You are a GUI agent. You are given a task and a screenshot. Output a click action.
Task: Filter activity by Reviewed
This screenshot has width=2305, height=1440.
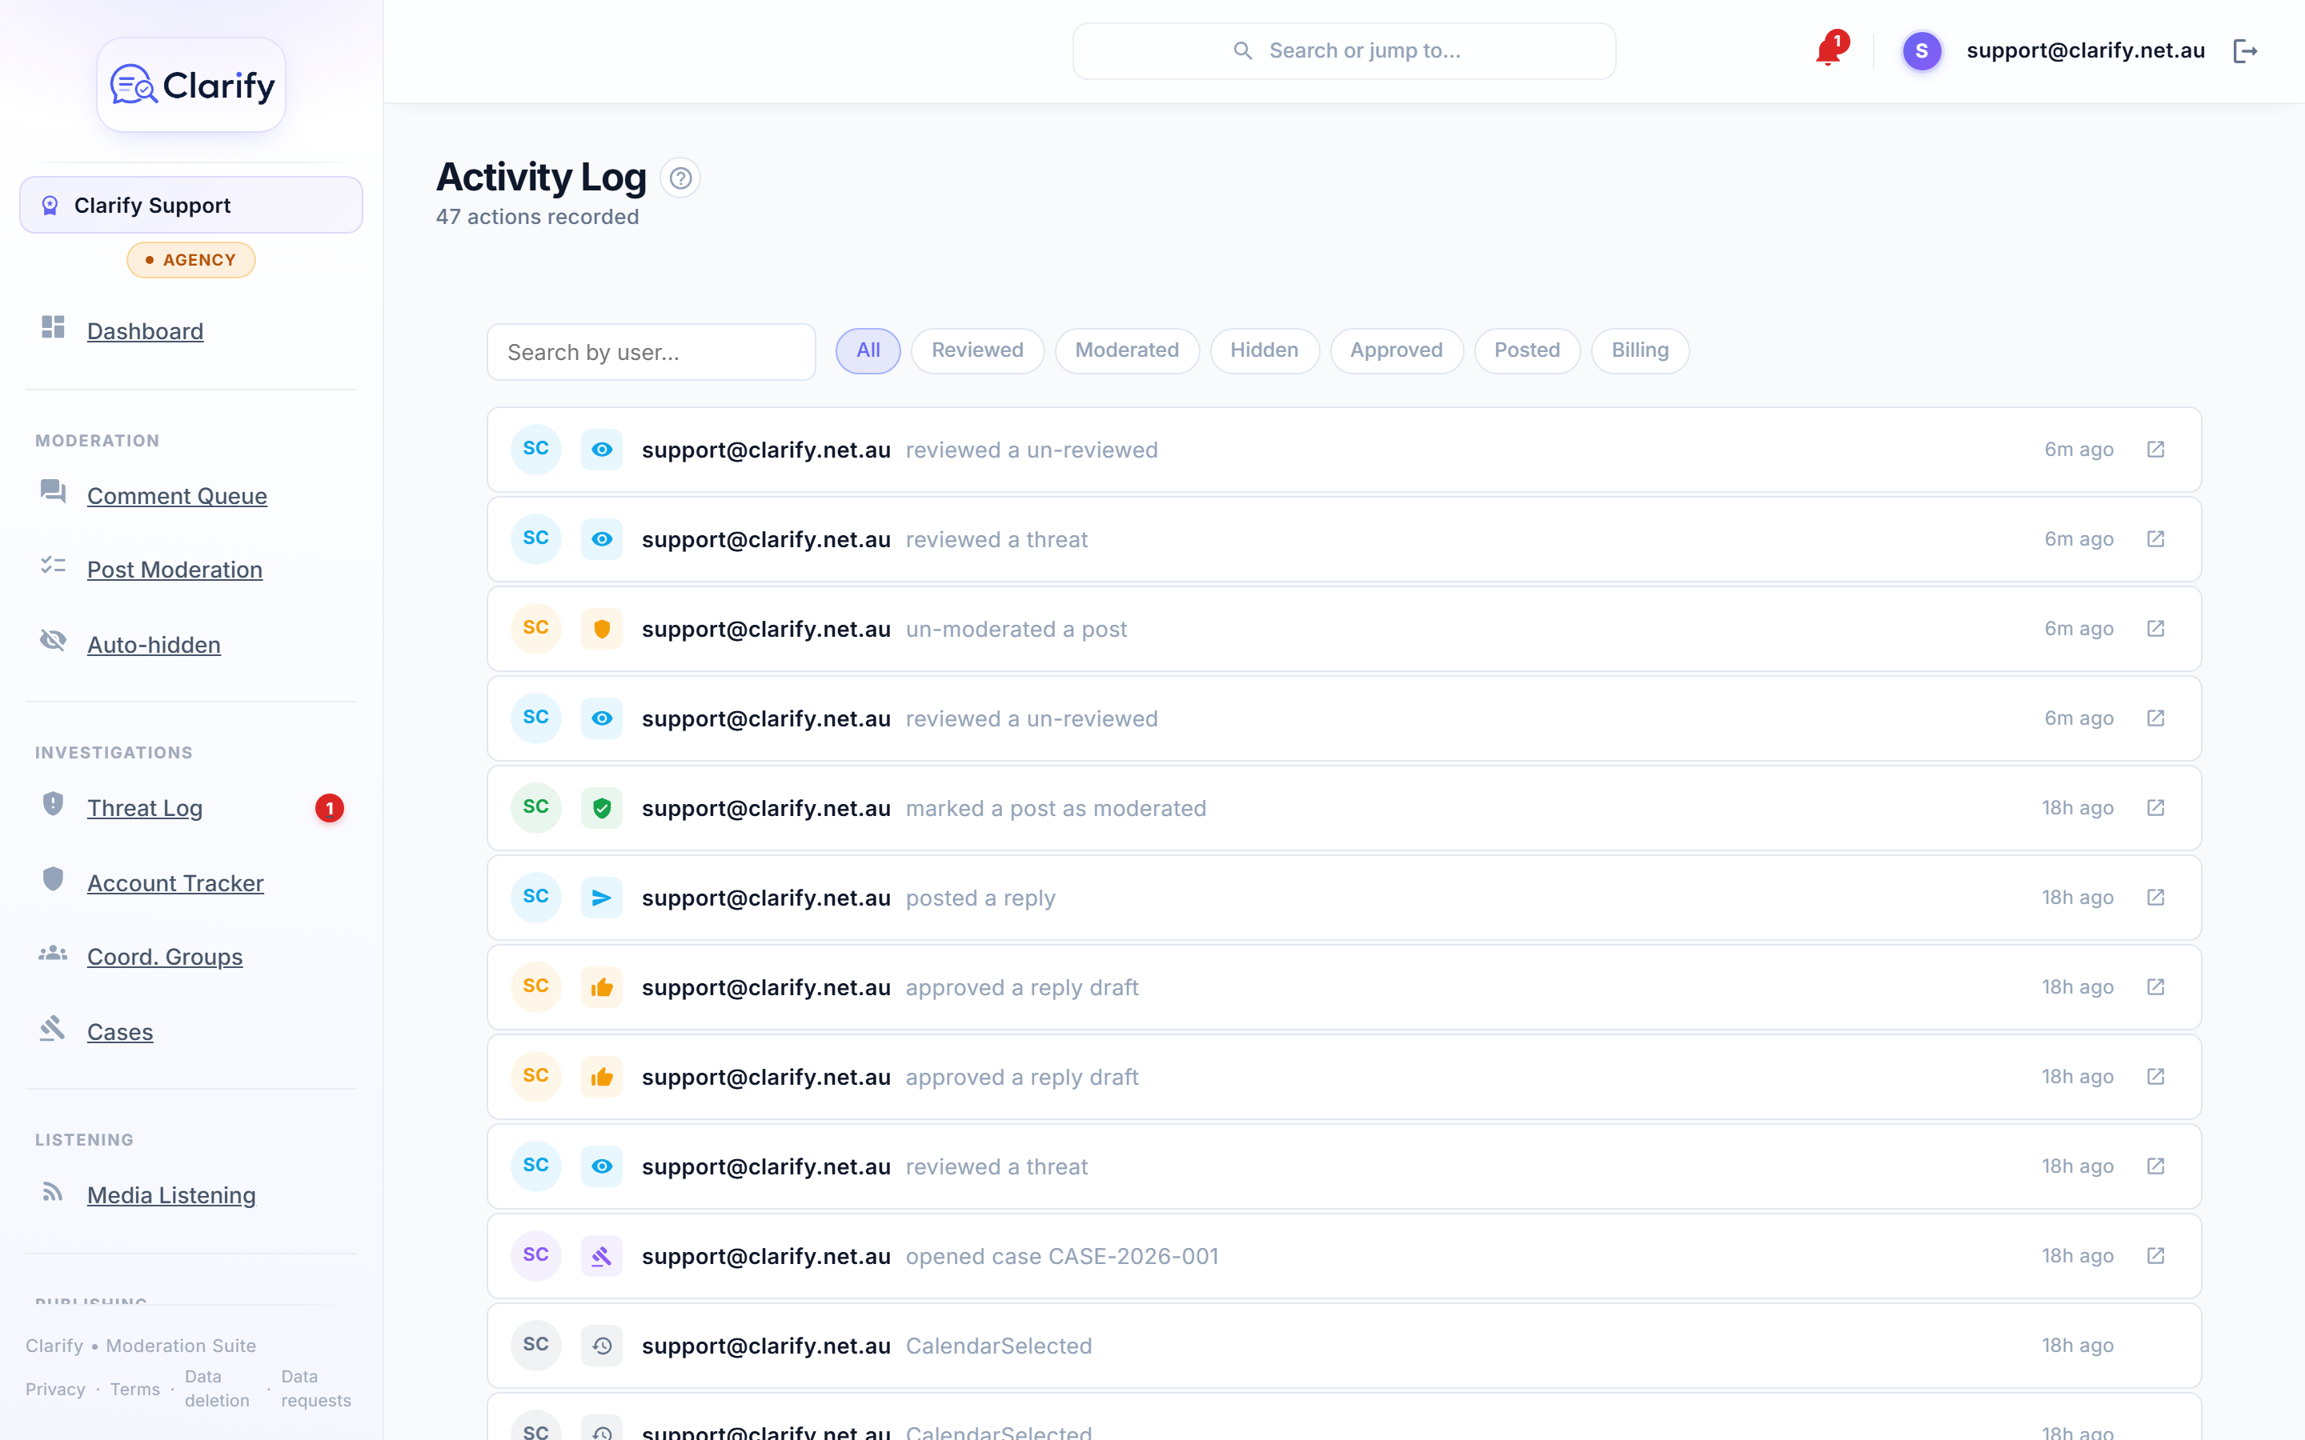tap(977, 350)
